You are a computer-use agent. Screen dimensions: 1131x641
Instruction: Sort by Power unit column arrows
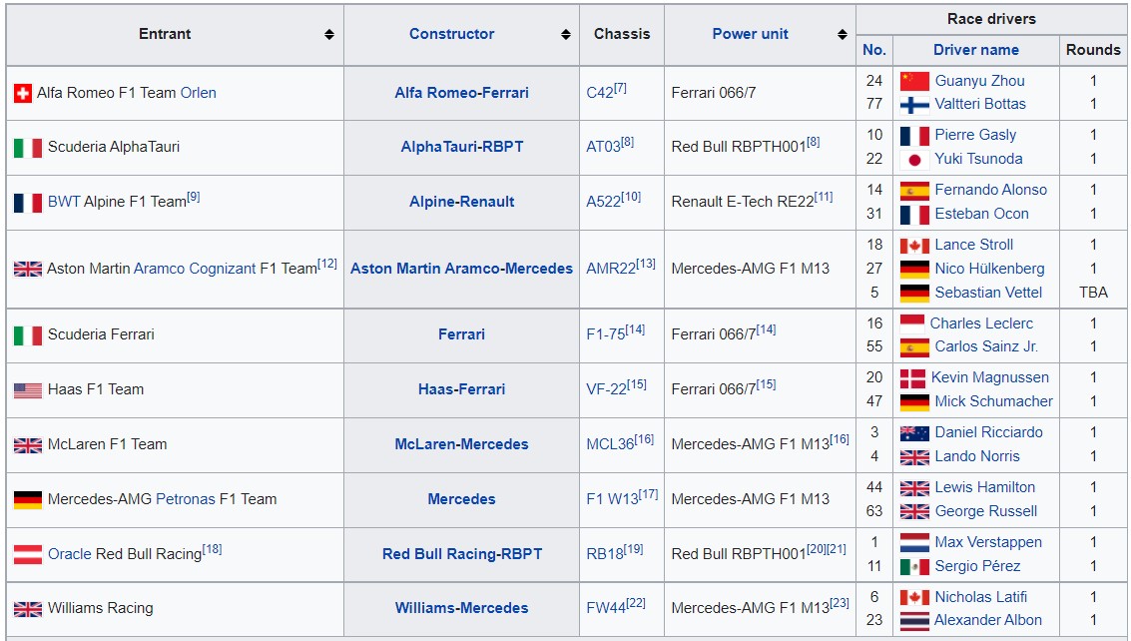(x=842, y=35)
